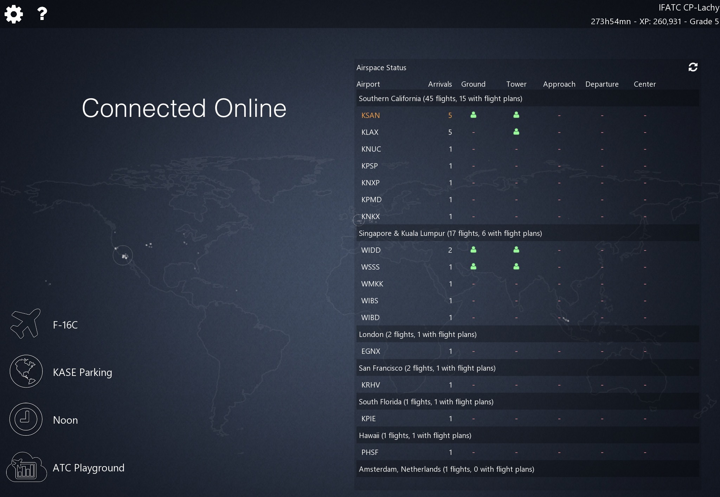Refresh the Airspace Status list
The height and width of the screenshot is (497, 720).
click(x=693, y=67)
